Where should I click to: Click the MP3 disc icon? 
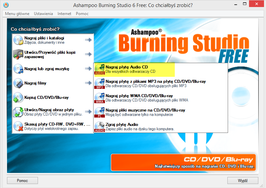tap(100, 83)
